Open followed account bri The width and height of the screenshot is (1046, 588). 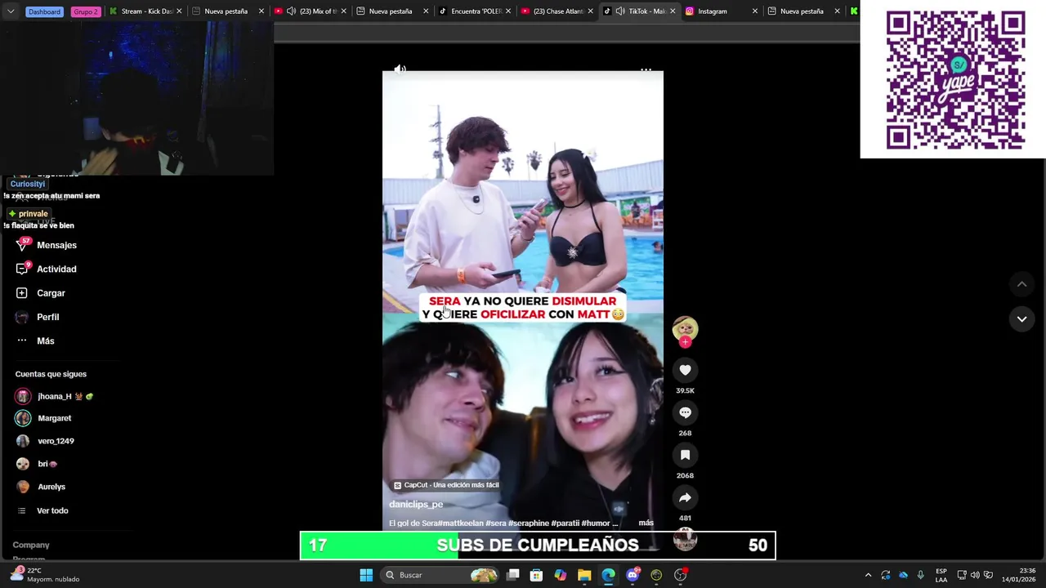point(37,464)
